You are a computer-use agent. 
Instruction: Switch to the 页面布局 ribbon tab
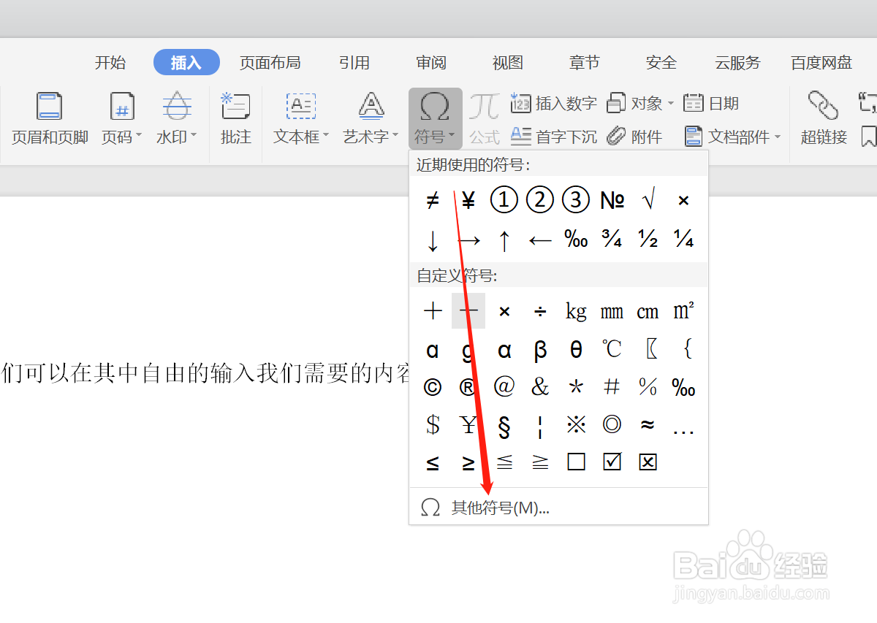tap(270, 62)
